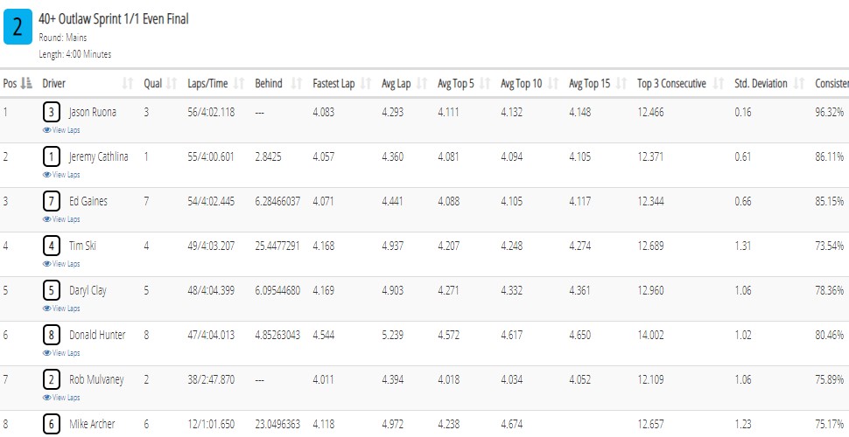Screen dimensions: 849x437
Task: Click eye icon under Rob Mulvaney
Action: (x=46, y=398)
